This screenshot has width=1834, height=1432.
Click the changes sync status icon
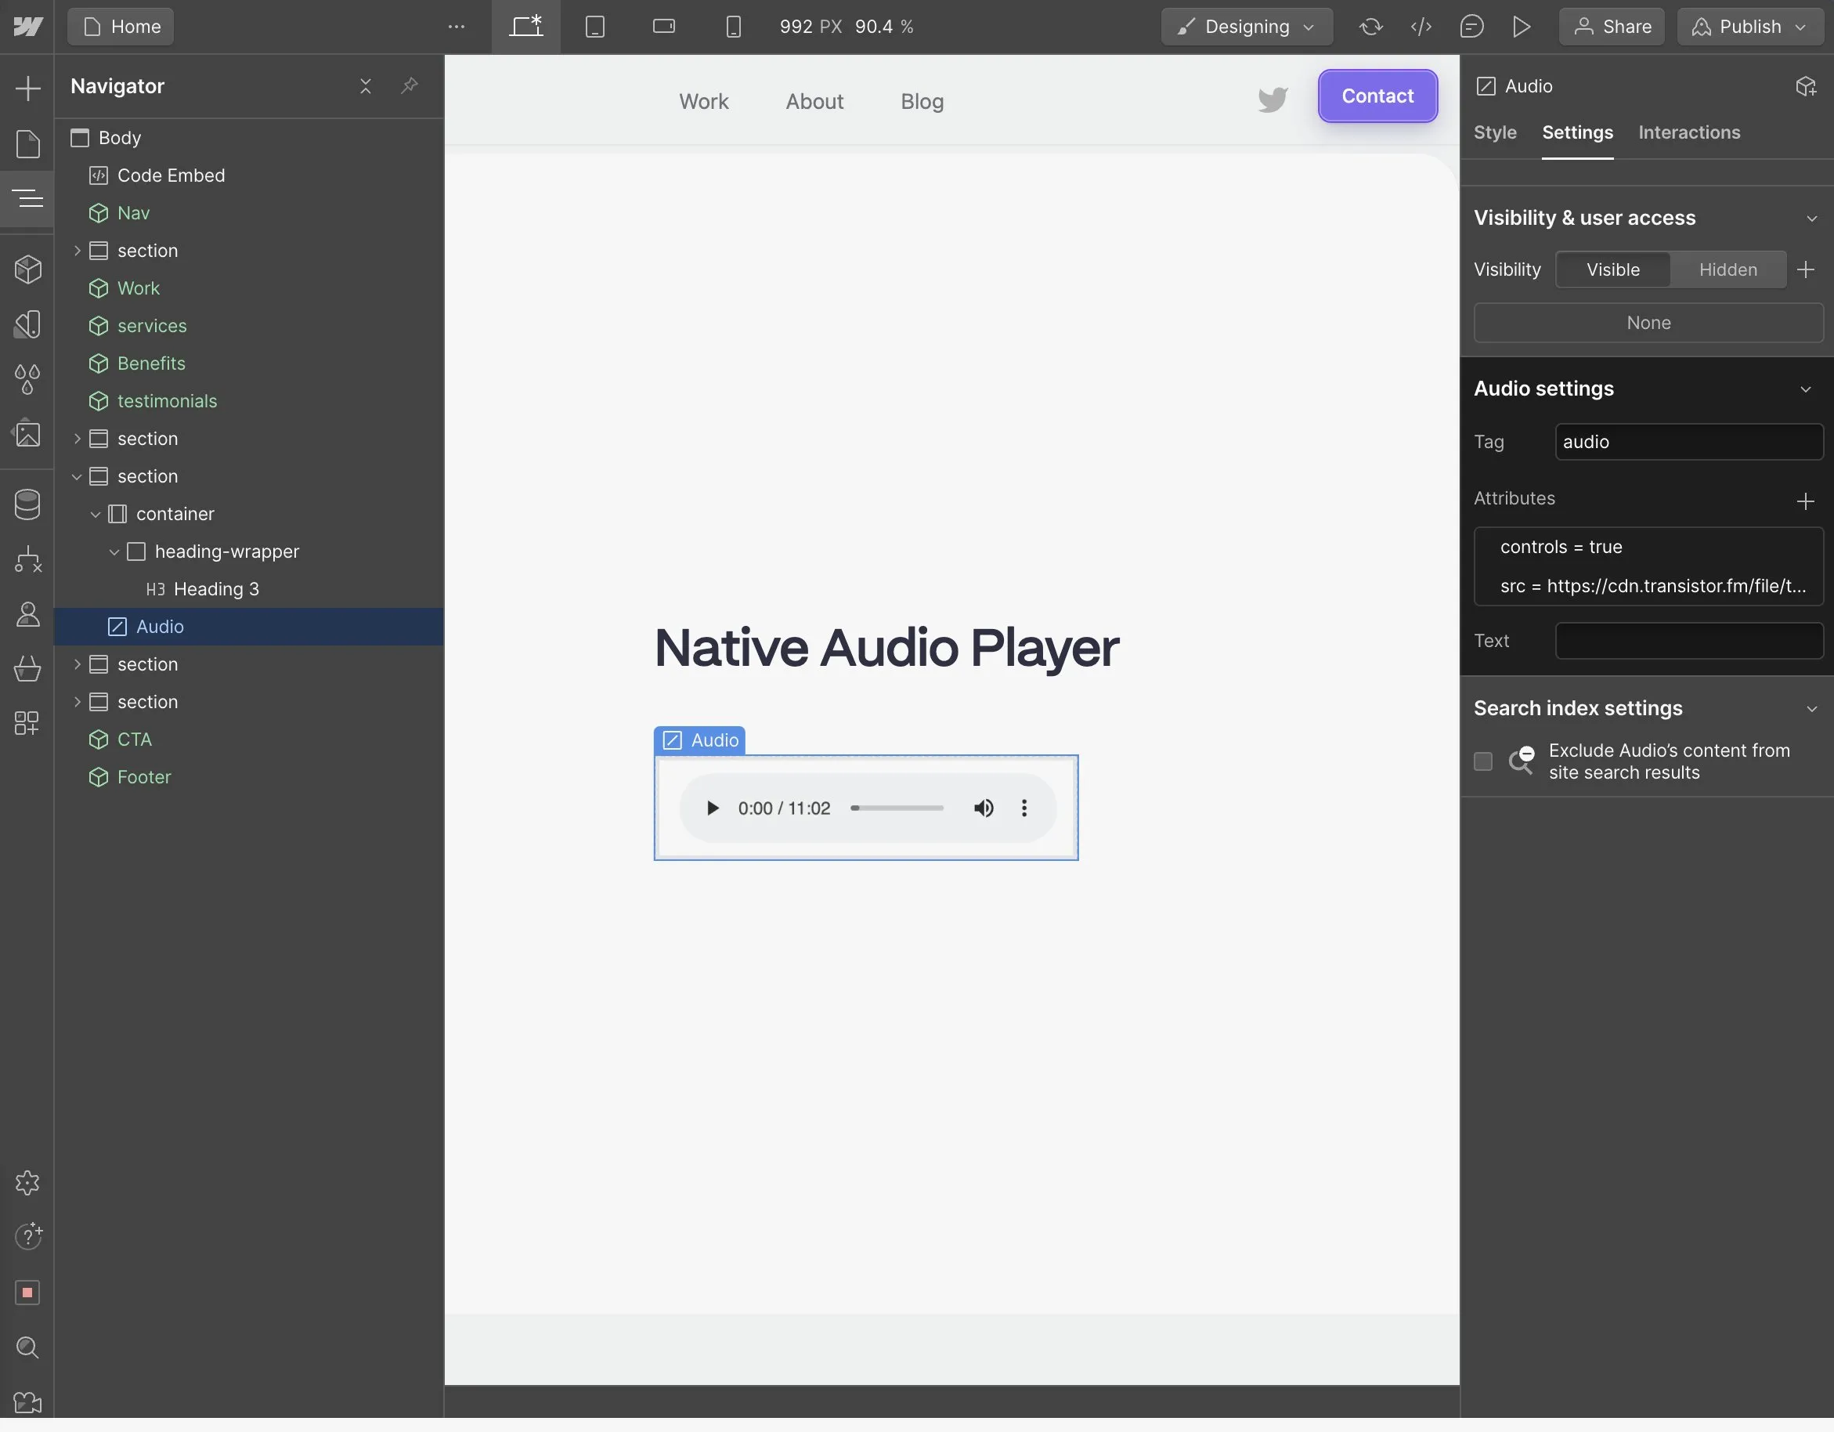tap(1371, 27)
